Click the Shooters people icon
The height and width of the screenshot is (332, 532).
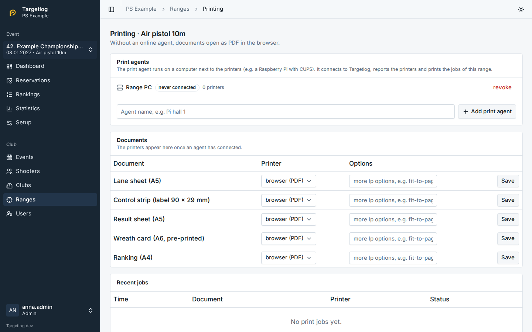coord(10,171)
